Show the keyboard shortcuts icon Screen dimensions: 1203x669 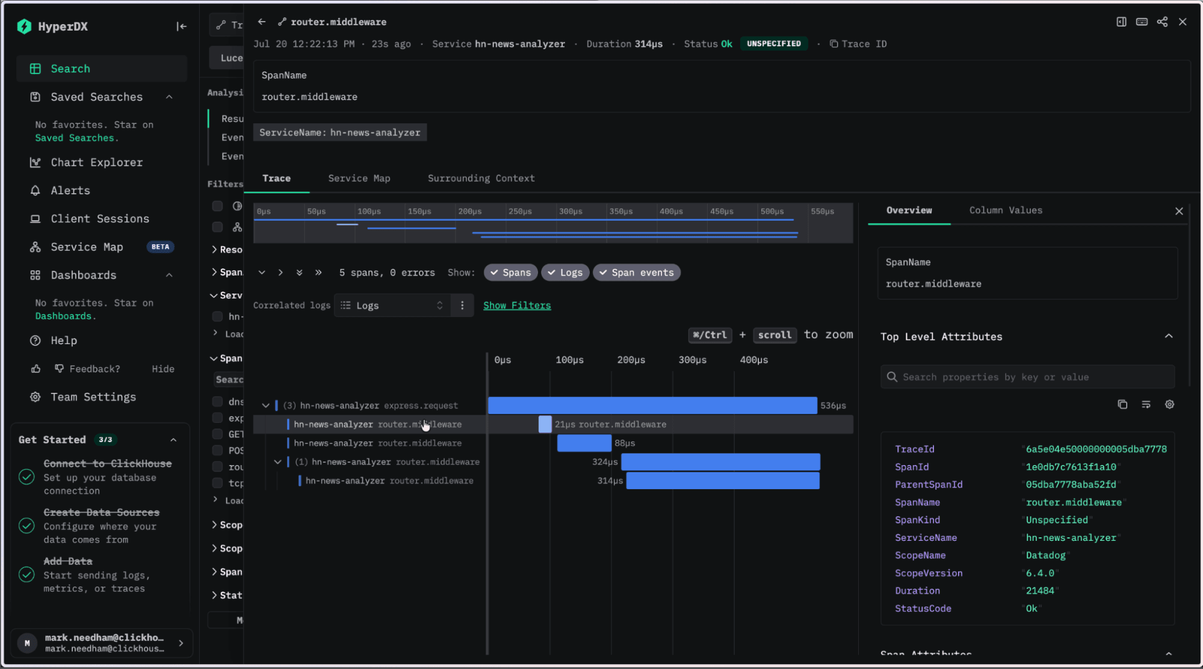(x=1142, y=22)
